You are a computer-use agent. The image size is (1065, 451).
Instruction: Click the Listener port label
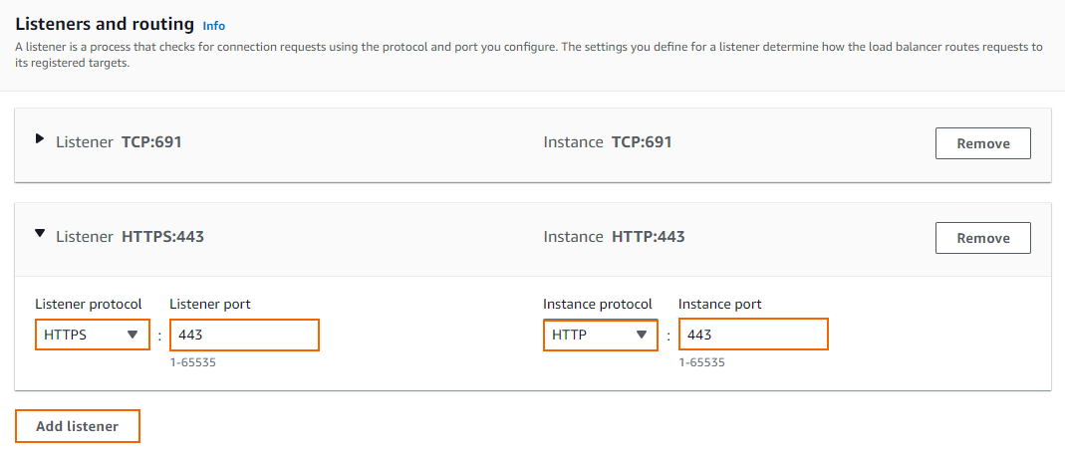coord(210,304)
